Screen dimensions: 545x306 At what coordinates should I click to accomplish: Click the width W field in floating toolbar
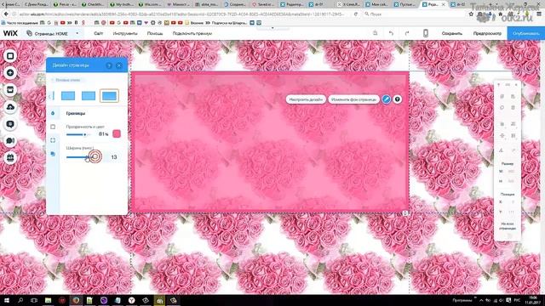click(x=511, y=172)
